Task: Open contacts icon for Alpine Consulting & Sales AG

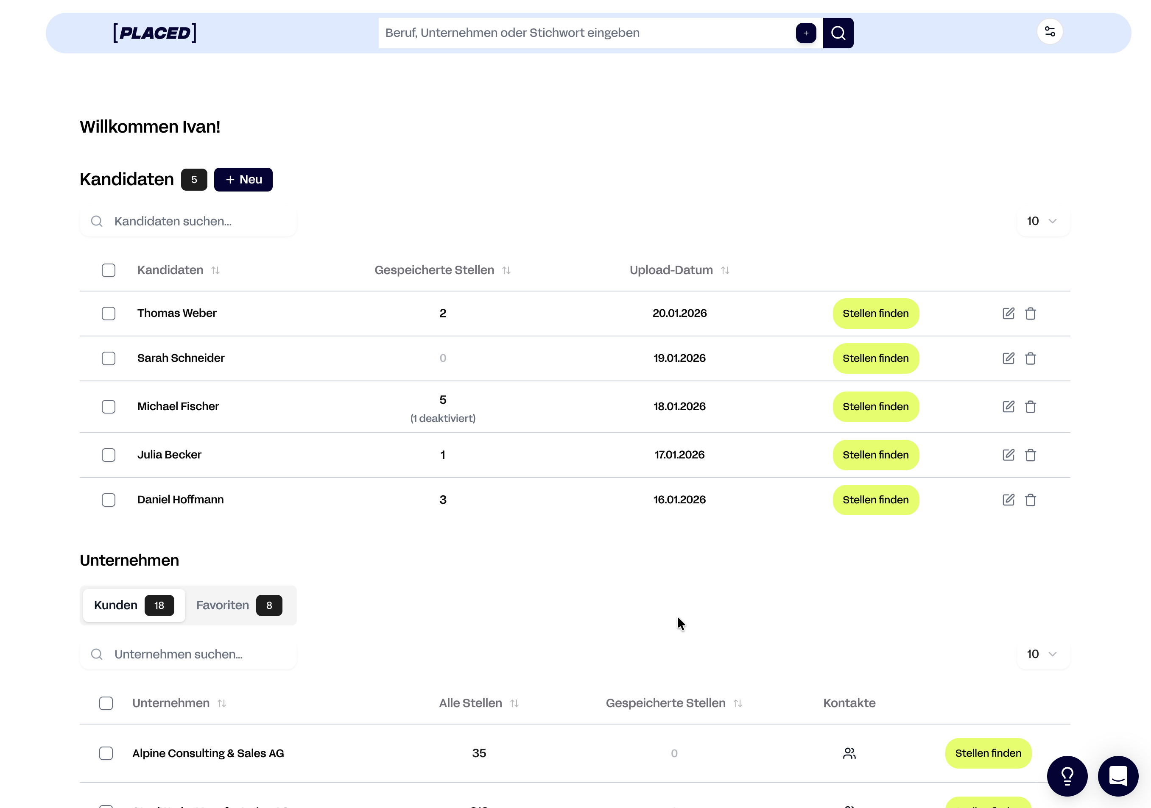Action: [x=850, y=753]
